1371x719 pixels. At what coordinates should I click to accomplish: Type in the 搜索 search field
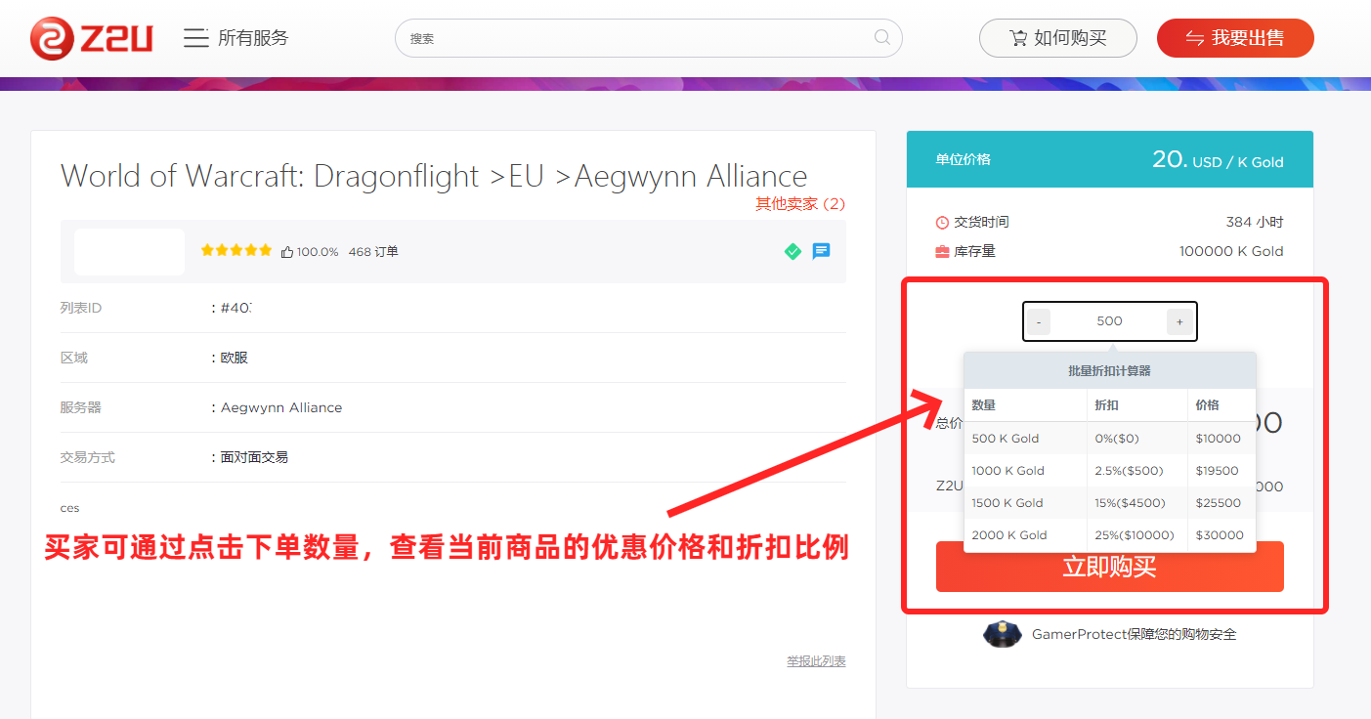pos(635,38)
